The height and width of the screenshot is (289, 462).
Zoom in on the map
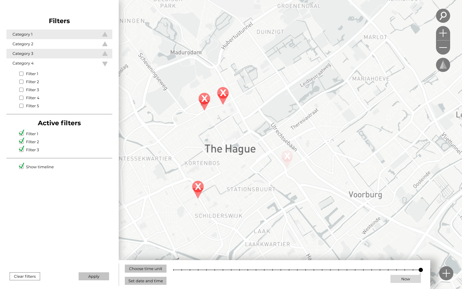coord(443,33)
